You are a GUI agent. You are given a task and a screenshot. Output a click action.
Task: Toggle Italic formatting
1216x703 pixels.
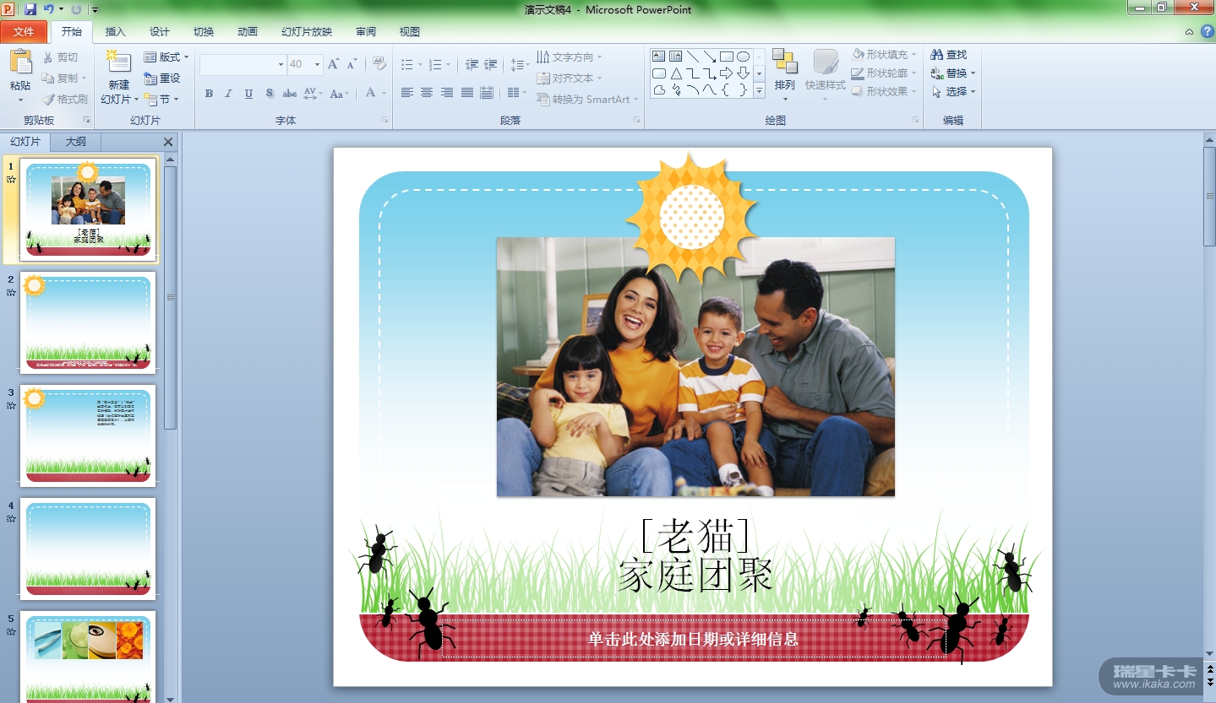click(x=228, y=94)
